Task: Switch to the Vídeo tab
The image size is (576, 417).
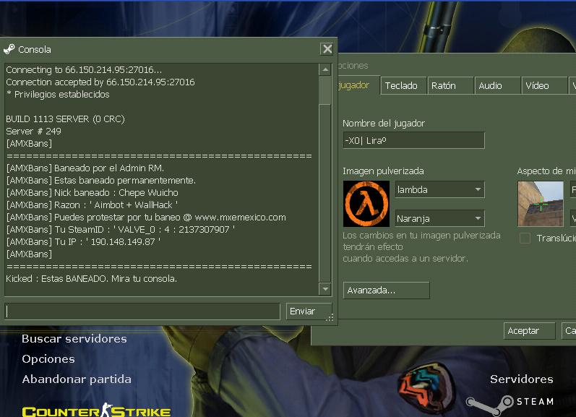Action: coord(544,85)
